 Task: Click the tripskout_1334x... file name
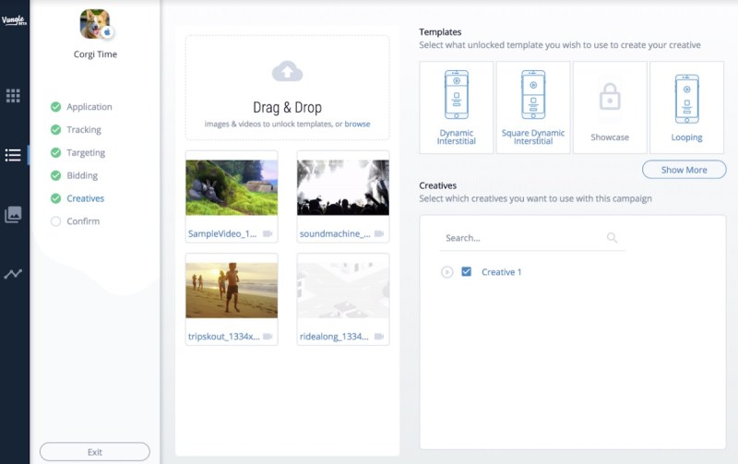click(x=223, y=337)
